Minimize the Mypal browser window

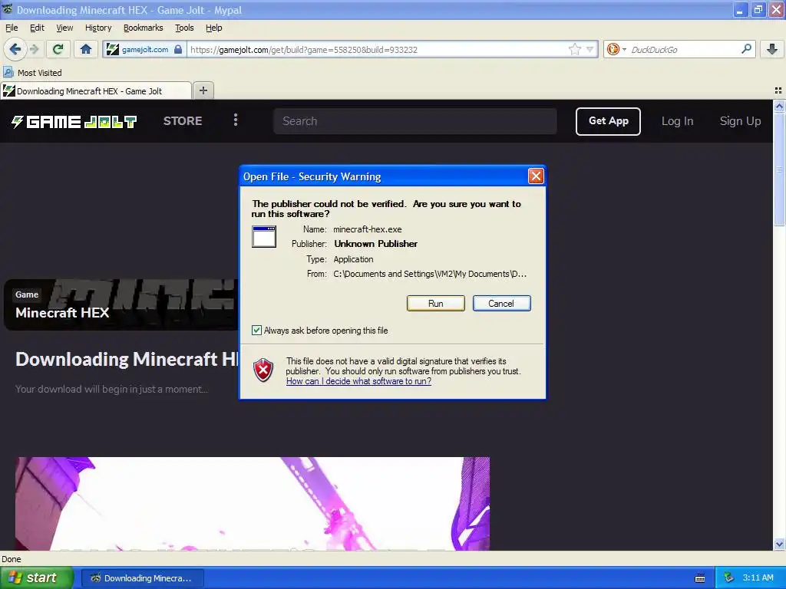(x=740, y=9)
